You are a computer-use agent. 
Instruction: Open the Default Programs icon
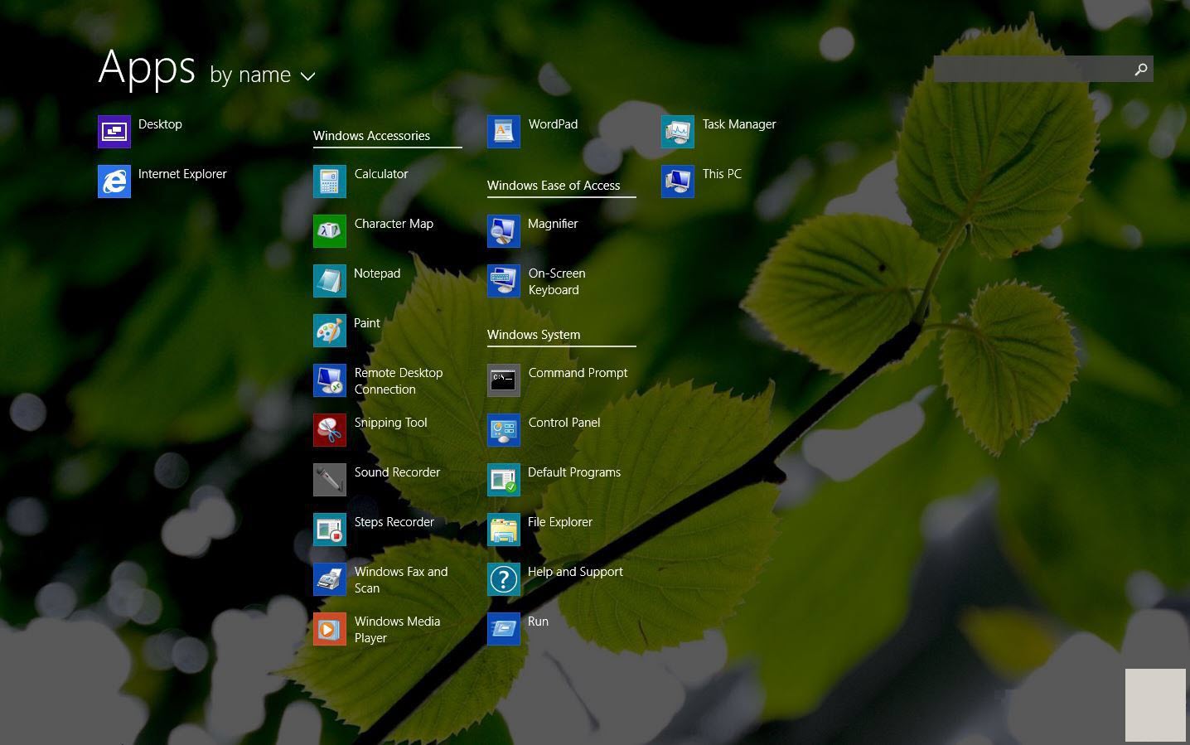(504, 480)
